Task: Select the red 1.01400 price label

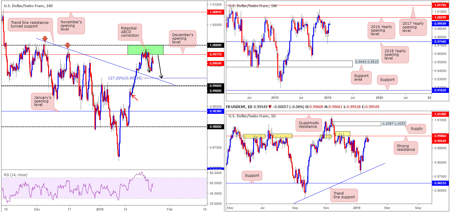Action: [441, 114]
